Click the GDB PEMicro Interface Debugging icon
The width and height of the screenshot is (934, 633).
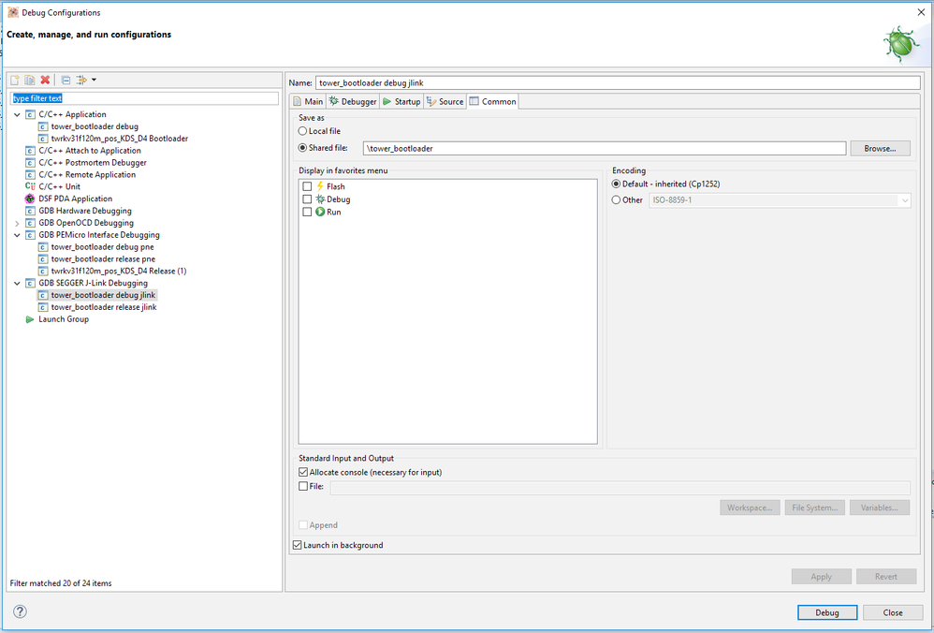click(x=30, y=235)
